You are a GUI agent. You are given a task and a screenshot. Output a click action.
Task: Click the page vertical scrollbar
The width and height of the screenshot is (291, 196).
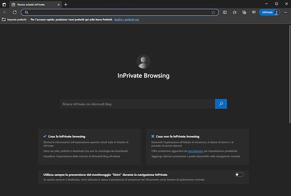click(290, 74)
